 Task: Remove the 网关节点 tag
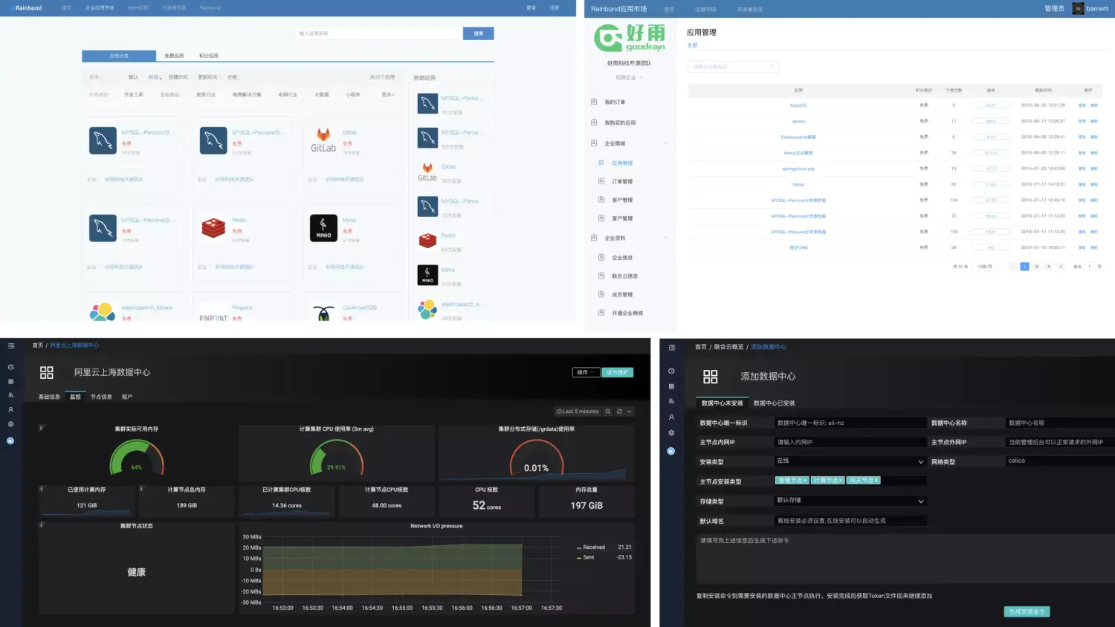(x=876, y=481)
